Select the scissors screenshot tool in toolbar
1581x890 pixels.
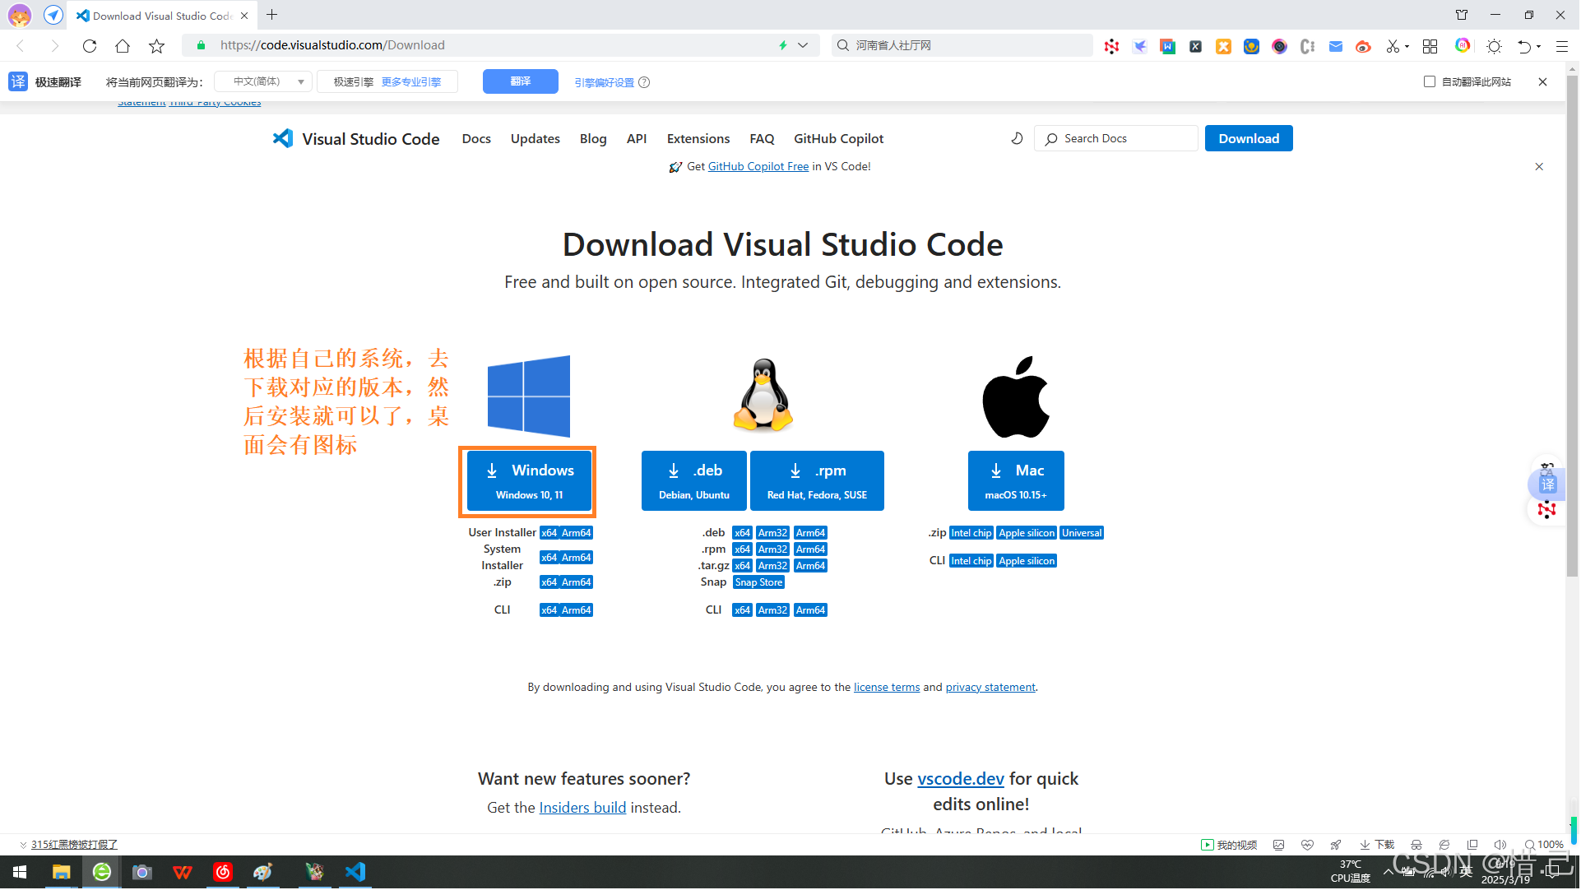1393,46
